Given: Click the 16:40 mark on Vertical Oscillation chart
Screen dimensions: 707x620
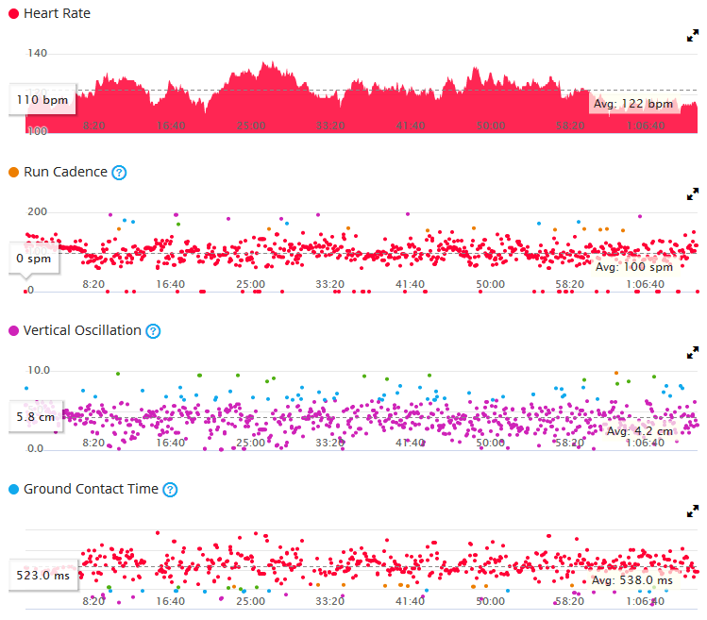Looking at the screenshot, I should point(171,443).
